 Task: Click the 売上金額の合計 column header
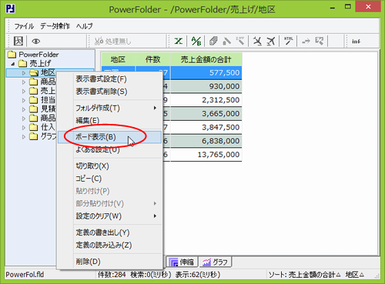click(x=206, y=59)
